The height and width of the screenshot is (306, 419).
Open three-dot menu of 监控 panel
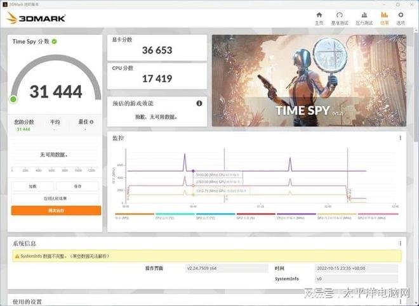400,137
